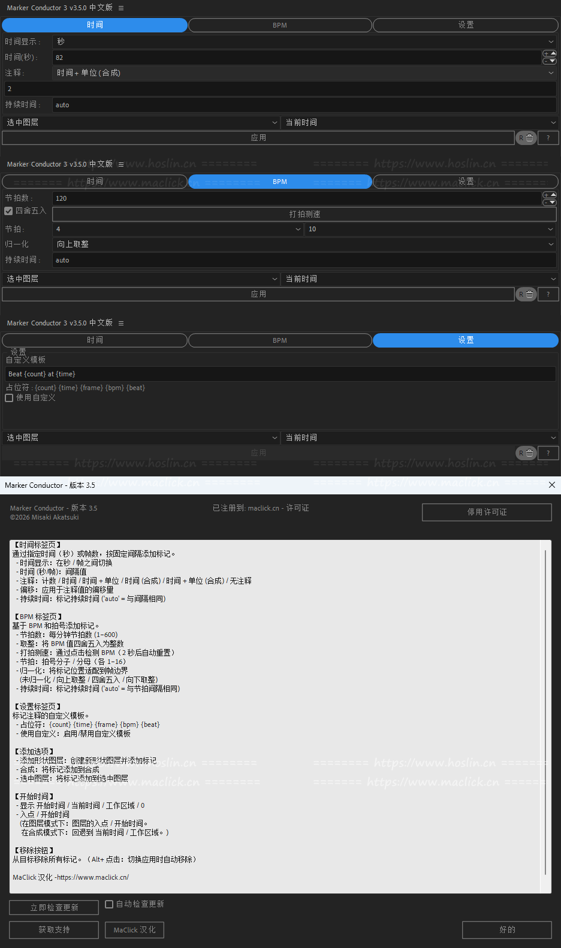The width and height of the screenshot is (561, 948).
Task: Increase 时间(秒) value with the plus arrow
Action: point(549,54)
